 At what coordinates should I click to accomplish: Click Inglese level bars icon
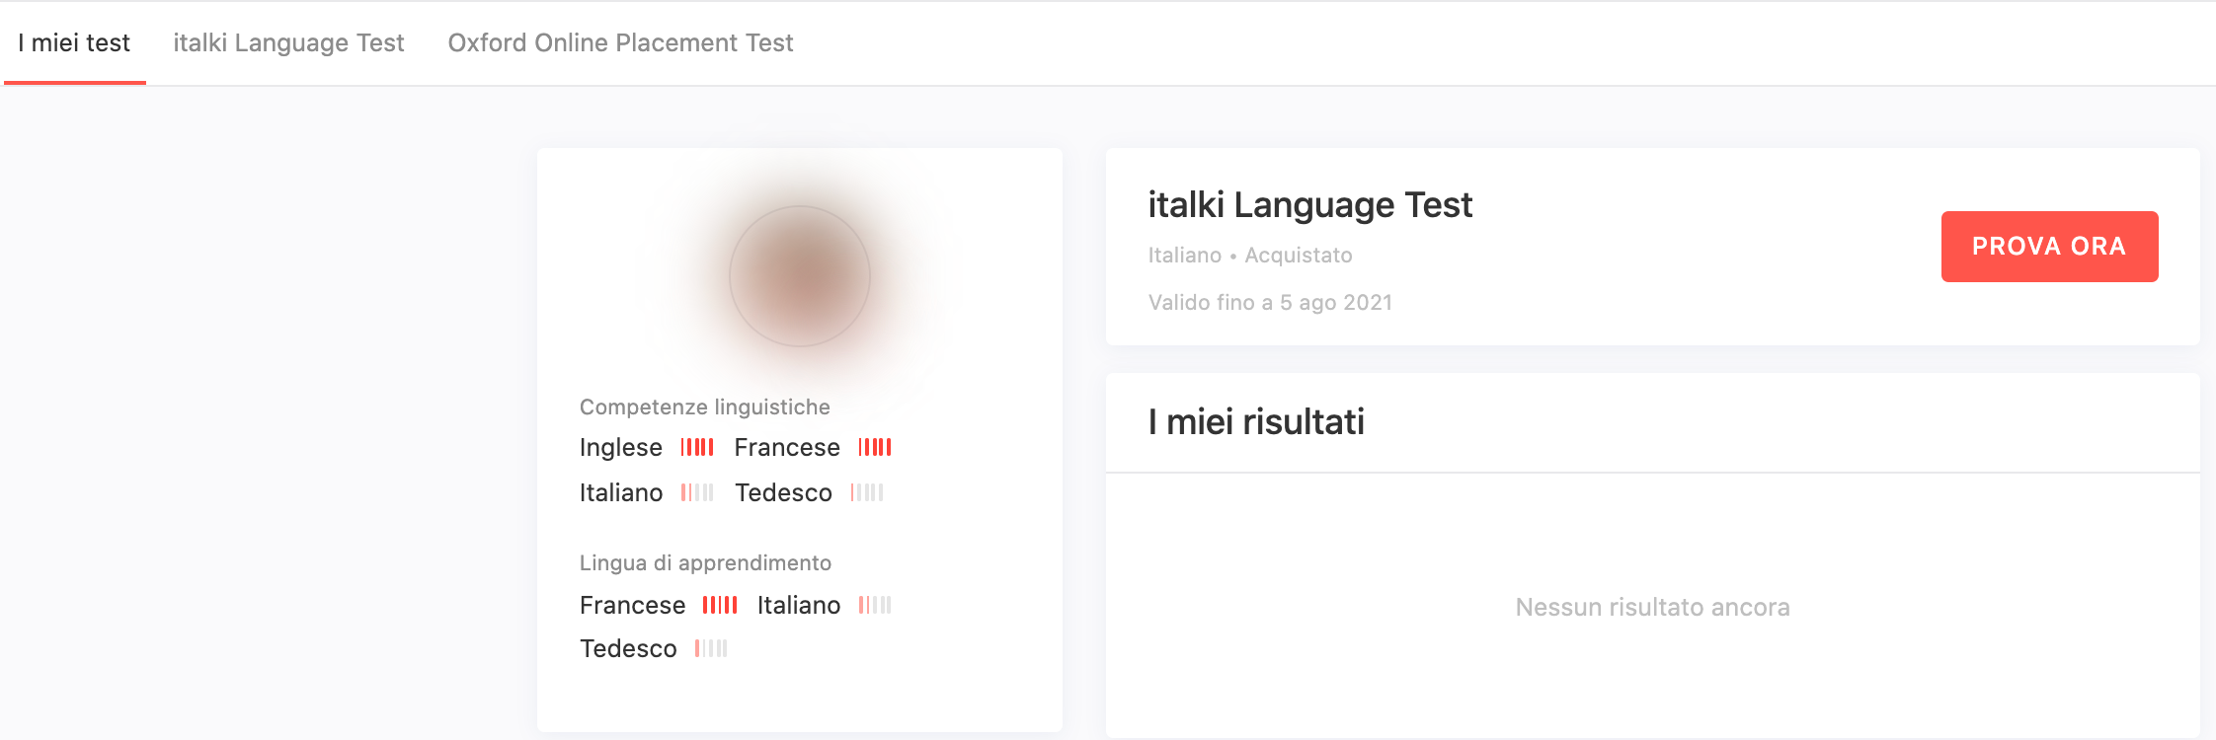pyautogui.click(x=697, y=447)
